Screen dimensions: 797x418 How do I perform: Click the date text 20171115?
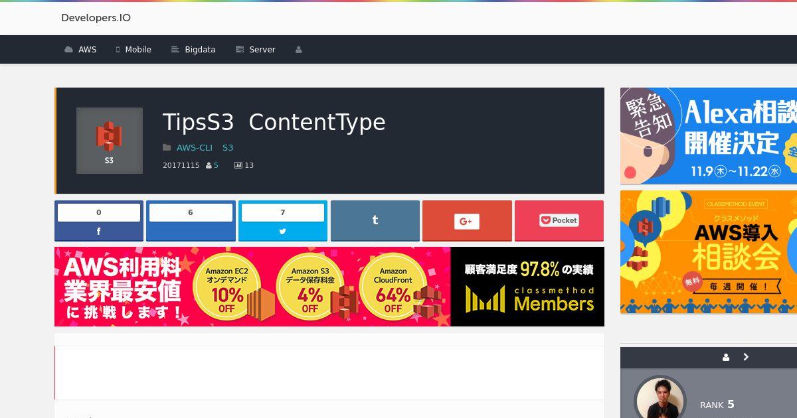[x=181, y=165]
